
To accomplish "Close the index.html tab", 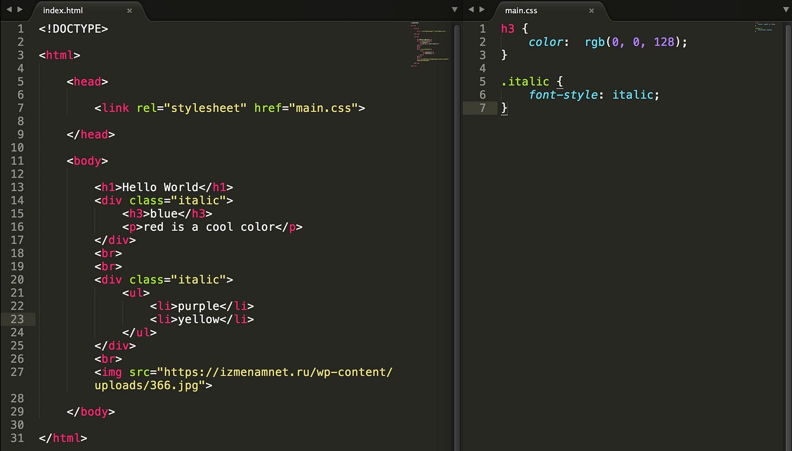I will (129, 10).
